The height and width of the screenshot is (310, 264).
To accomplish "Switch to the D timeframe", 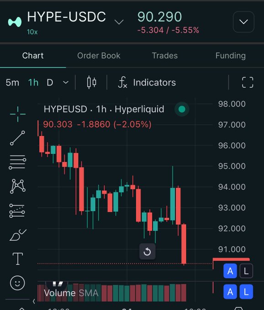I will tap(50, 83).
